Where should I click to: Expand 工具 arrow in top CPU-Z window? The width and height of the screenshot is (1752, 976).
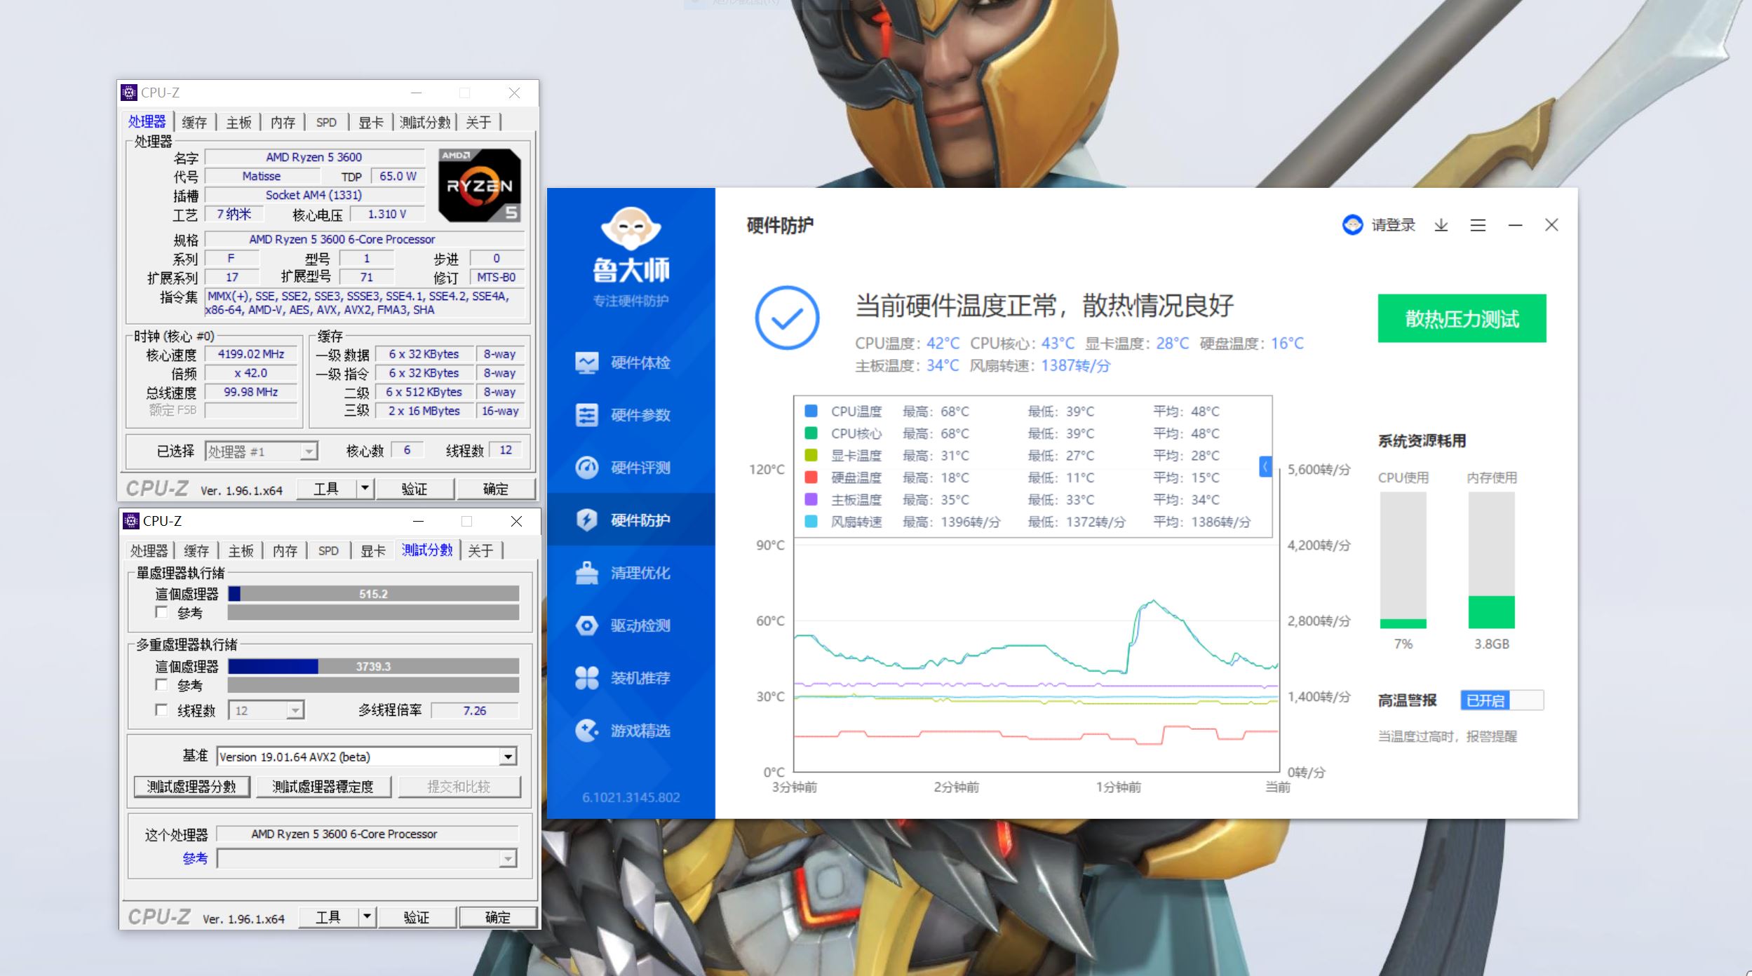pos(365,489)
